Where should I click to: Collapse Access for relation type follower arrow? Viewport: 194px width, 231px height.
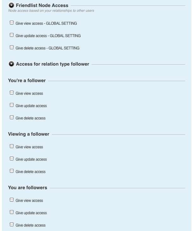(11, 64)
